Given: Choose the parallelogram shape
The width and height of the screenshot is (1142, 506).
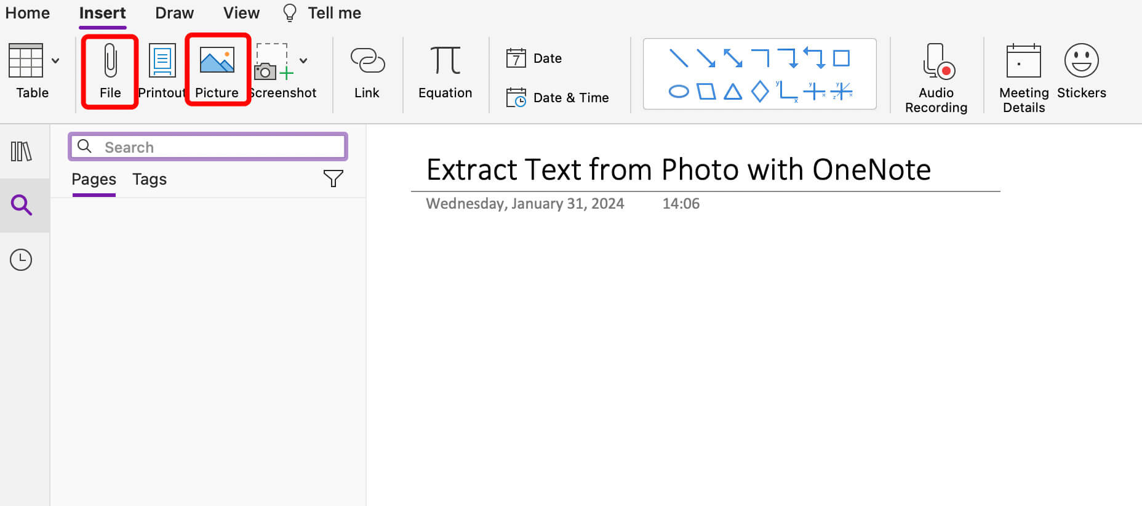Looking at the screenshot, I should click(x=706, y=92).
